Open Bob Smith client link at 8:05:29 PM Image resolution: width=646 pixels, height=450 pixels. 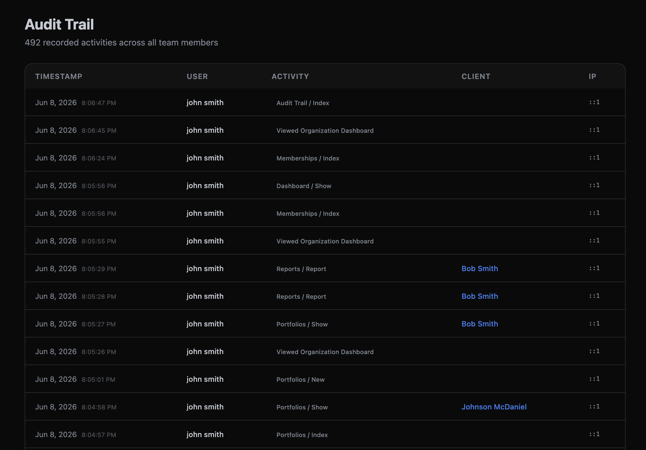tap(480, 269)
